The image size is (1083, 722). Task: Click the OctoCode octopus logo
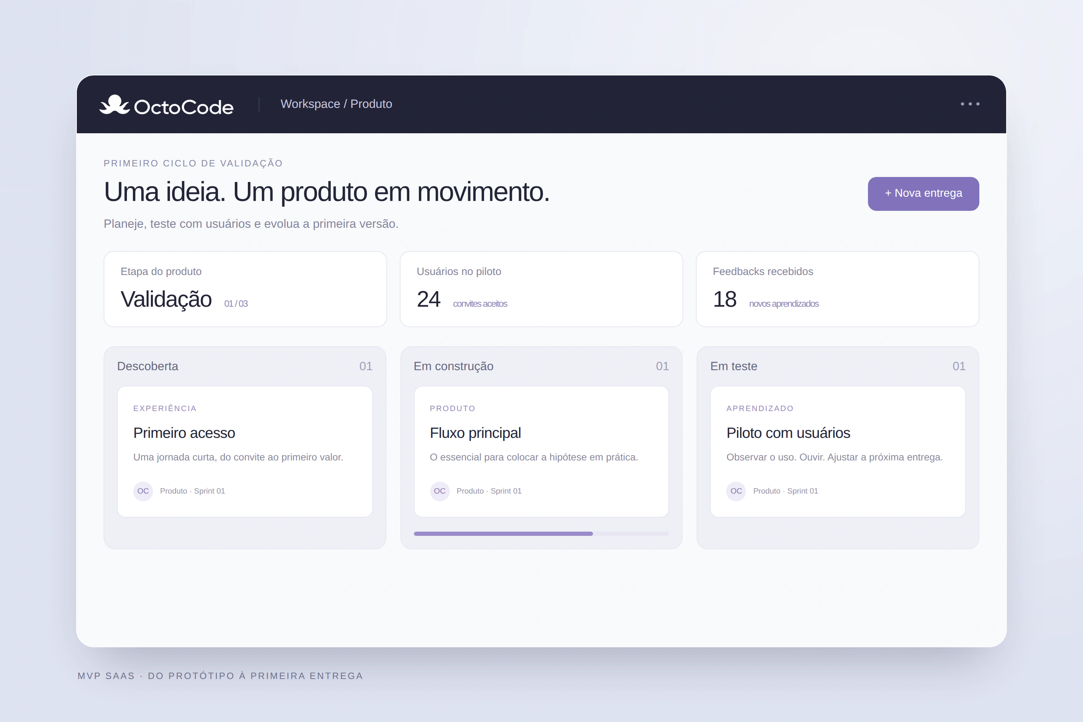pyautogui.click(x=167, y=105)
